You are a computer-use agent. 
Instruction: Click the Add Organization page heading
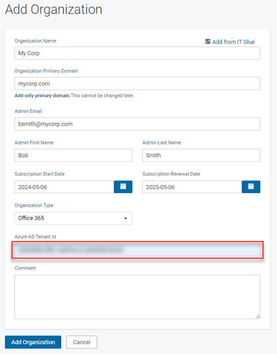point(53,9)
